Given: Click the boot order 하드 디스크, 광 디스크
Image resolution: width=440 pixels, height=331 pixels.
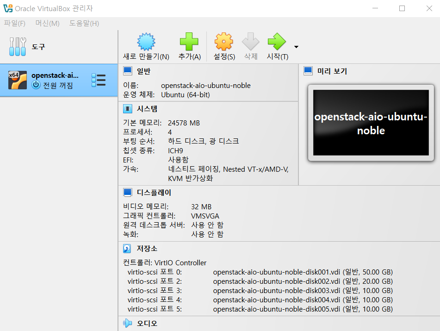Looking at the screenshot, I should 204,141.
